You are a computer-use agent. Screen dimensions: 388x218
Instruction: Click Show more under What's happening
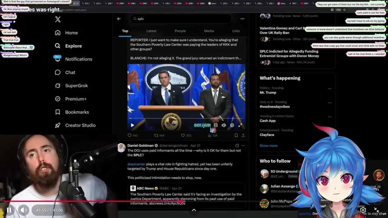click(x=268, y=146)
